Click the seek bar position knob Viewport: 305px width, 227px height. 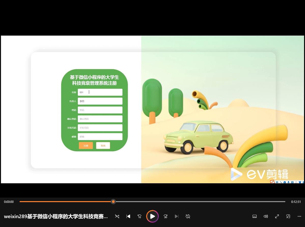tap(113, 202)
